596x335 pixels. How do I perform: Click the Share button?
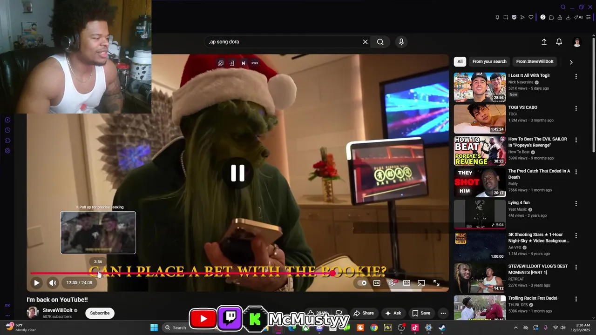click(364, 313)
